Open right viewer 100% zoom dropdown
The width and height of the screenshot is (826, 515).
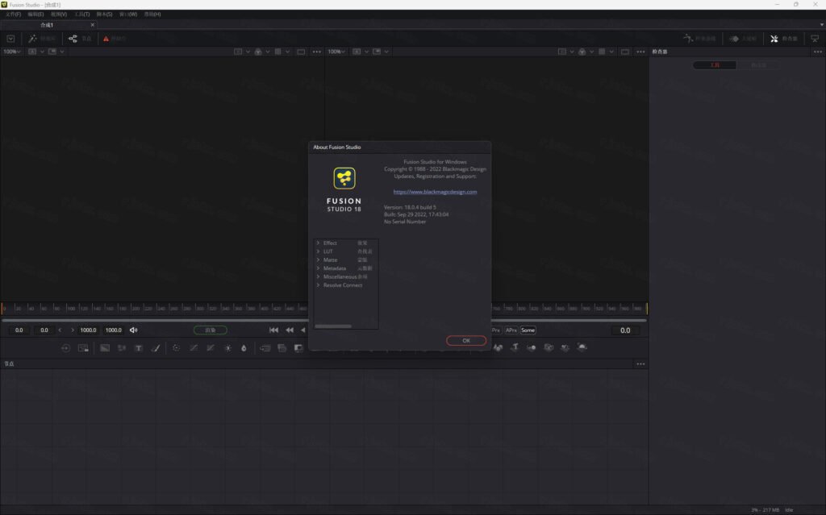[336, 52]
